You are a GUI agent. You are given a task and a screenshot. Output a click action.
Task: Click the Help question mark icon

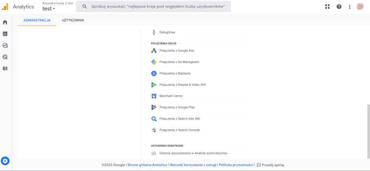339,6
